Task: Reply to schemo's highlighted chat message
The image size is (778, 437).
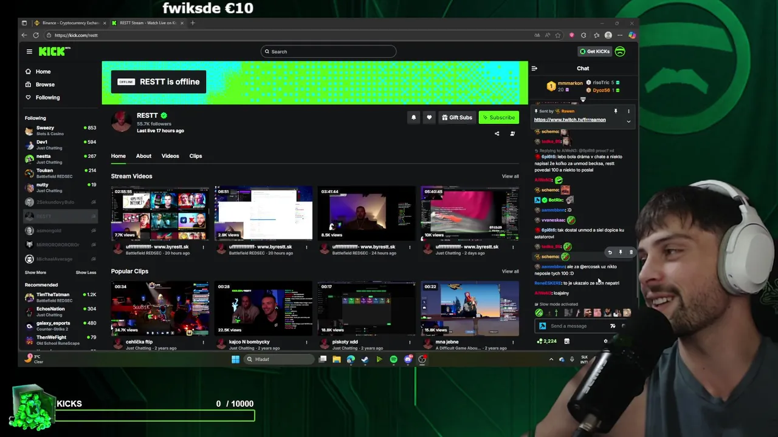Action: pos(610,252)
